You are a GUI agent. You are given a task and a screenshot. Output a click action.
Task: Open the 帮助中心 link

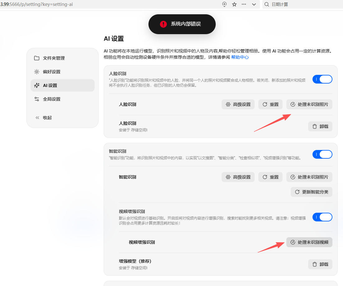(240, 57)
